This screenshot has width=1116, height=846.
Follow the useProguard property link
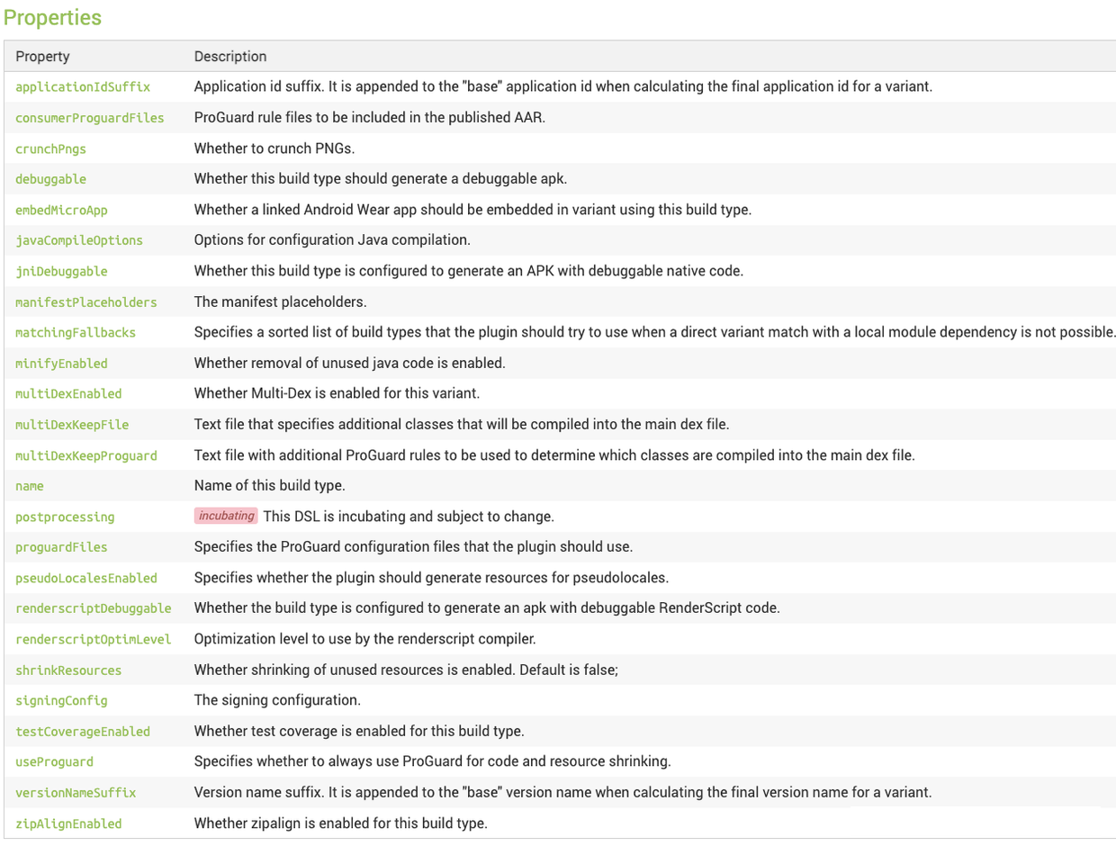[x=54, y=762]
